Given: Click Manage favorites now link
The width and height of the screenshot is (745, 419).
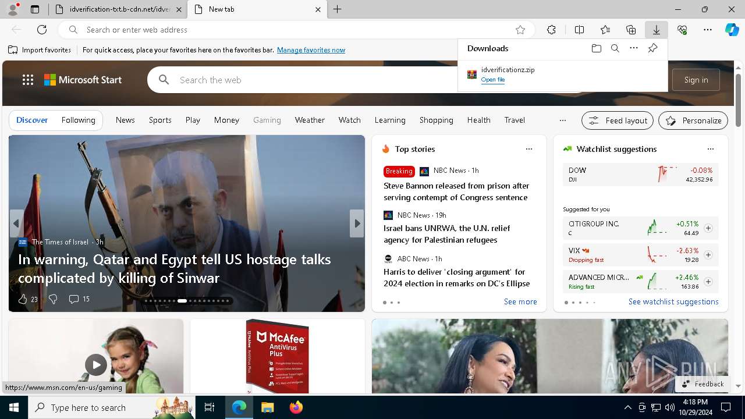Looking at the screenshot, I should pyautogui.click(x=311, y=50).
